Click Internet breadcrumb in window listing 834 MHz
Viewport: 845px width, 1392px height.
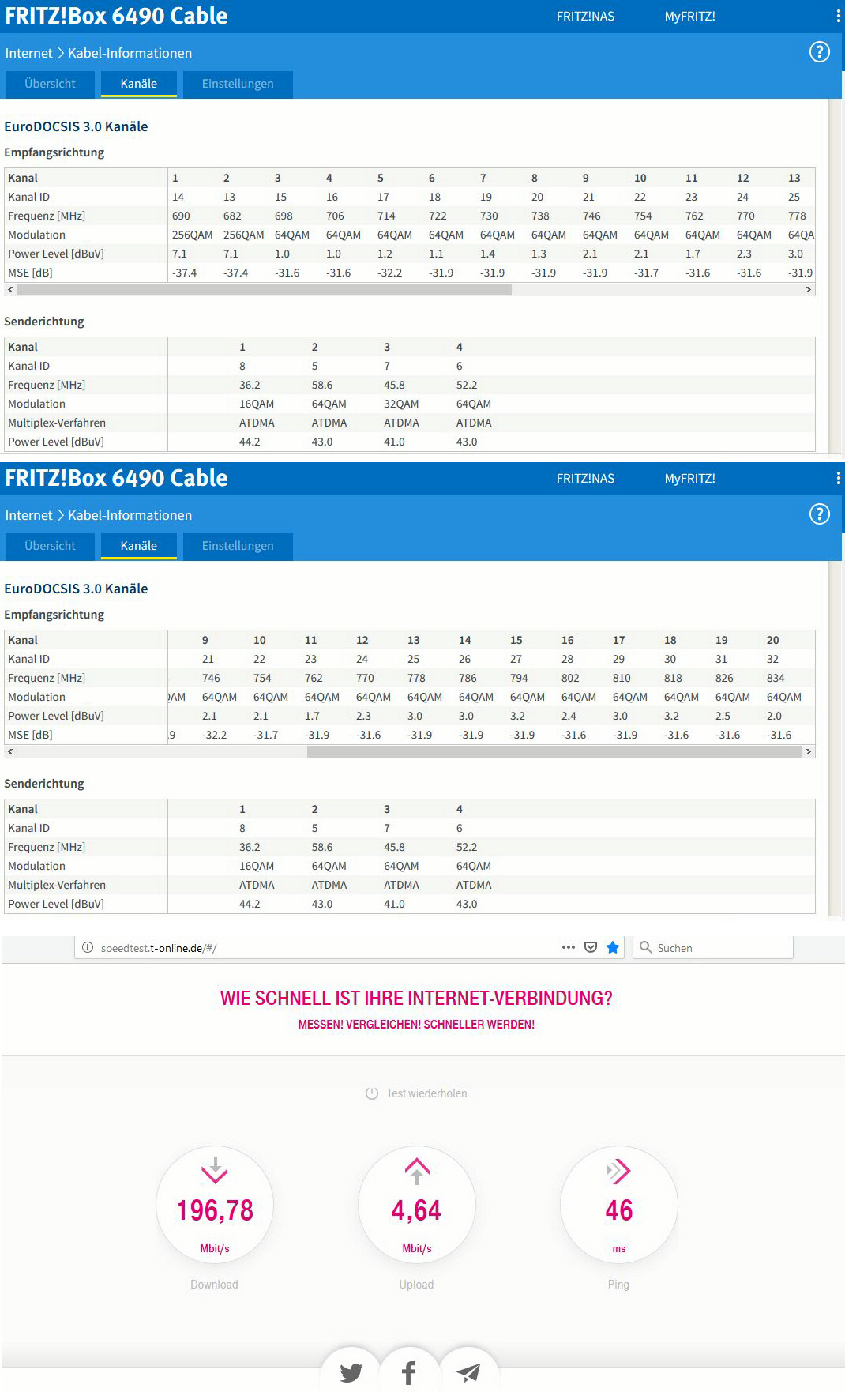[28, 515]
